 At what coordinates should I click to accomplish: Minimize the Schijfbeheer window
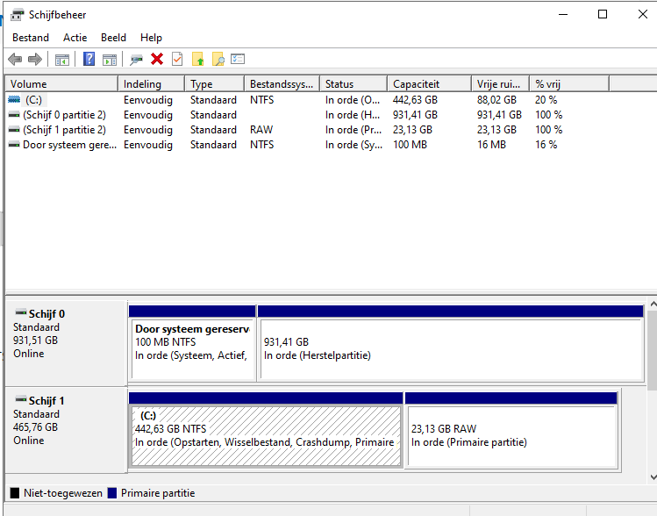[x=563, y=15]
